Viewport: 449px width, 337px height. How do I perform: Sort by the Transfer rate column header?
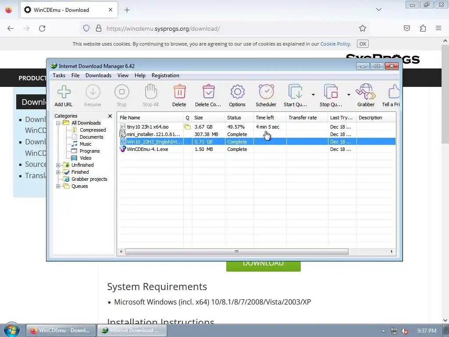click(x=307, y=118)
